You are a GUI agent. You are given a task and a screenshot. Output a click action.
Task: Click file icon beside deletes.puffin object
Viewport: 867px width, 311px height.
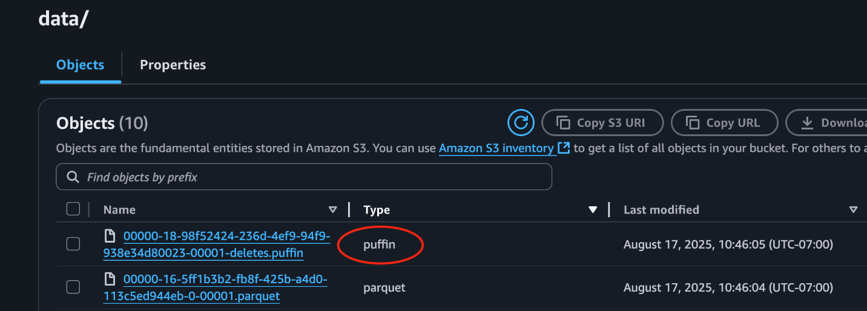pos(110,236)
